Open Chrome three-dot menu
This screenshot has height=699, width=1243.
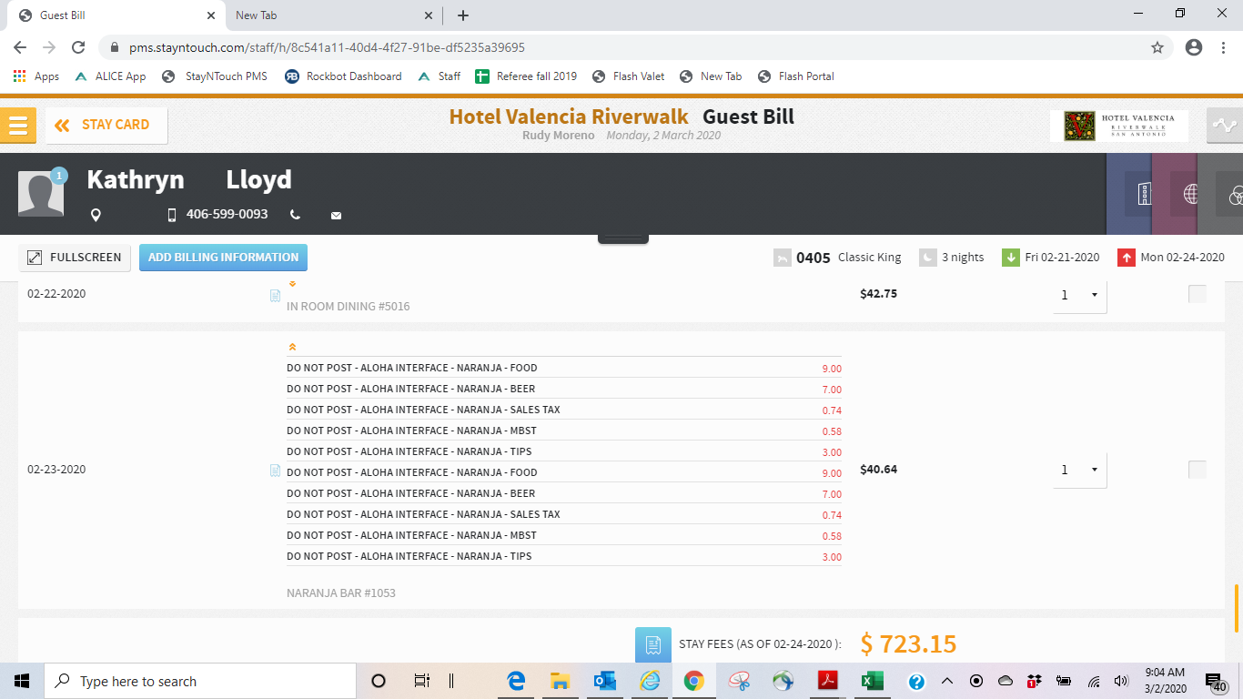tap(1224, 47)
